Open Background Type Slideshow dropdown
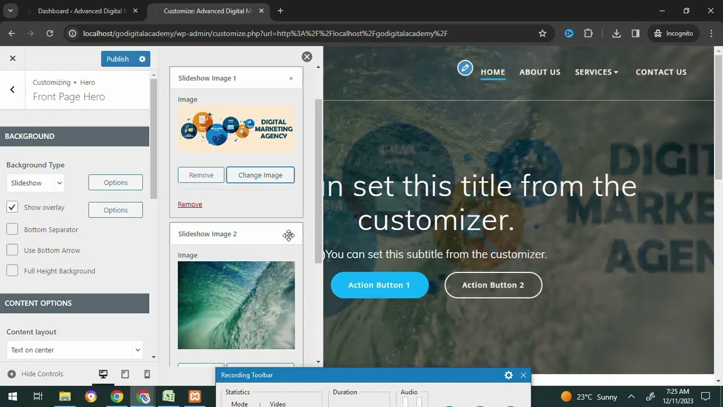723x407 pixels. coord(35,183)
